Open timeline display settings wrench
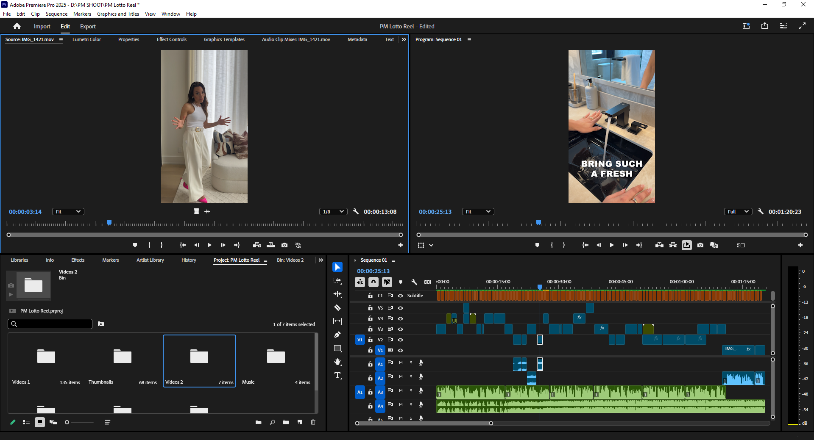Image resolution: width=814 pixels, height=440 pixels. (414, 282)
